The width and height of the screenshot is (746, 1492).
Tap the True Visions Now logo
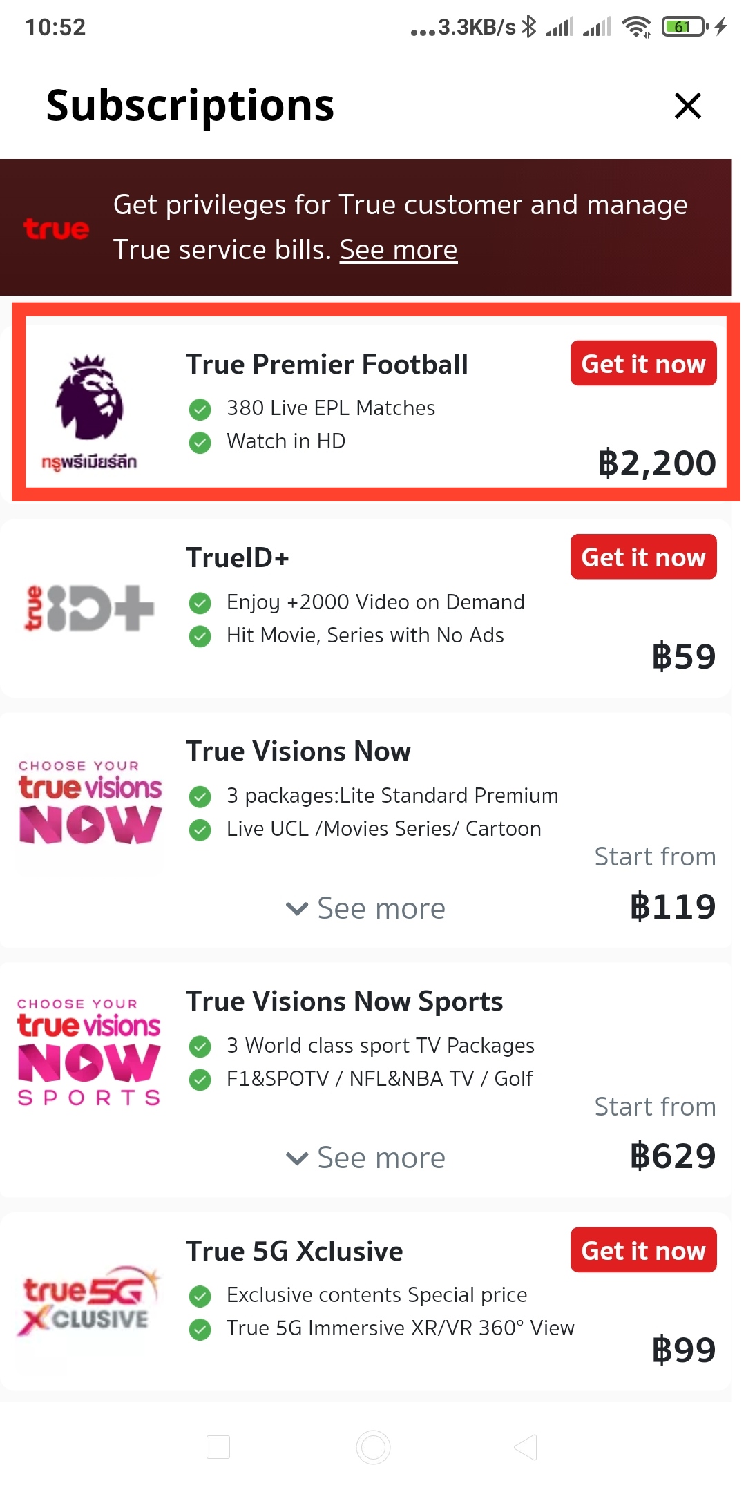coord(90,803)
